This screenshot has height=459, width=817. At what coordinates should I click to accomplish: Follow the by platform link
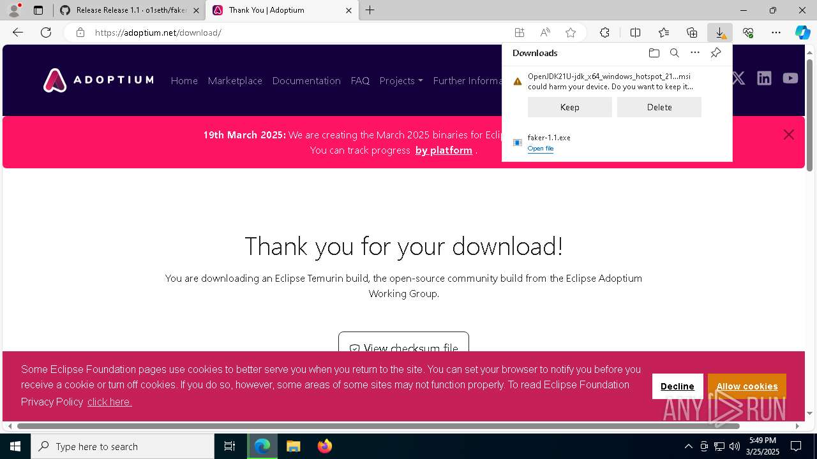click(x=444, y=150)
